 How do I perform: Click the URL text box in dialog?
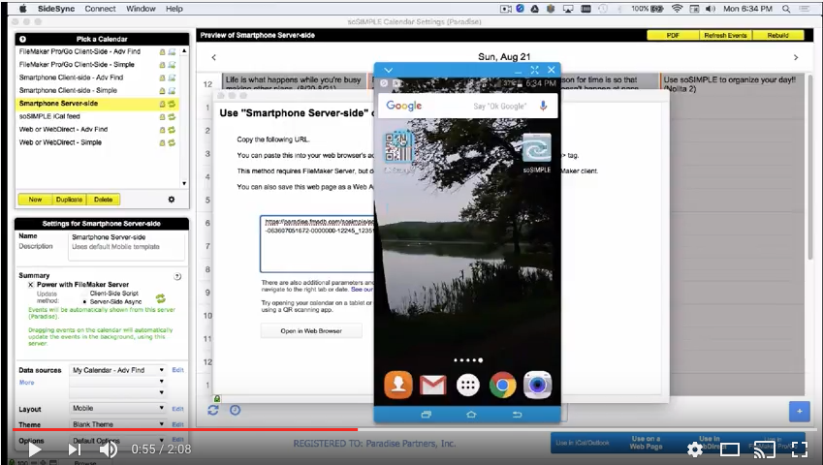(317, 243)
